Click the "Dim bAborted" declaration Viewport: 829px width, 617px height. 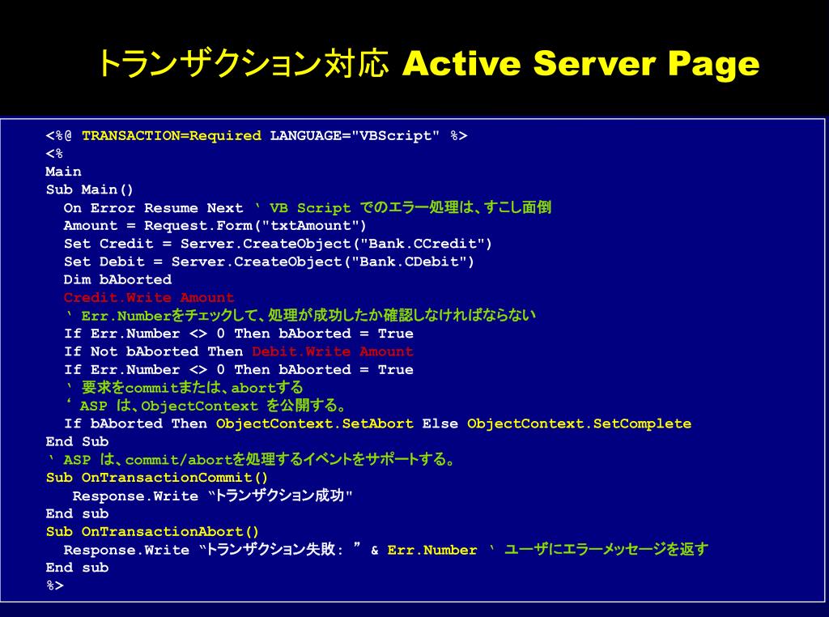click(117, 279)
